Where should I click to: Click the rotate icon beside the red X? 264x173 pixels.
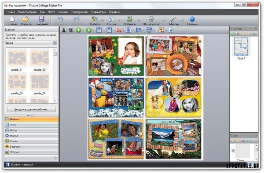(x=109, y=30)
